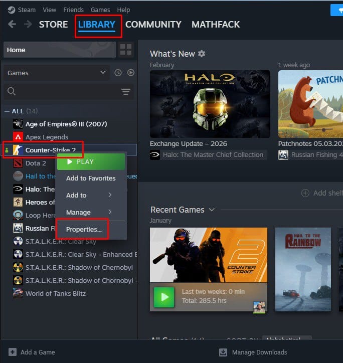Viewport: 343px width, 363px height.
Task: Expand the Recent Games dropdown chevron
Action: (x=212, y=210)
